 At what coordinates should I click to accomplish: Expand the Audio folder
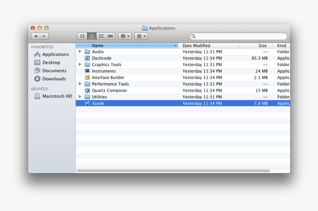[80, 51]
